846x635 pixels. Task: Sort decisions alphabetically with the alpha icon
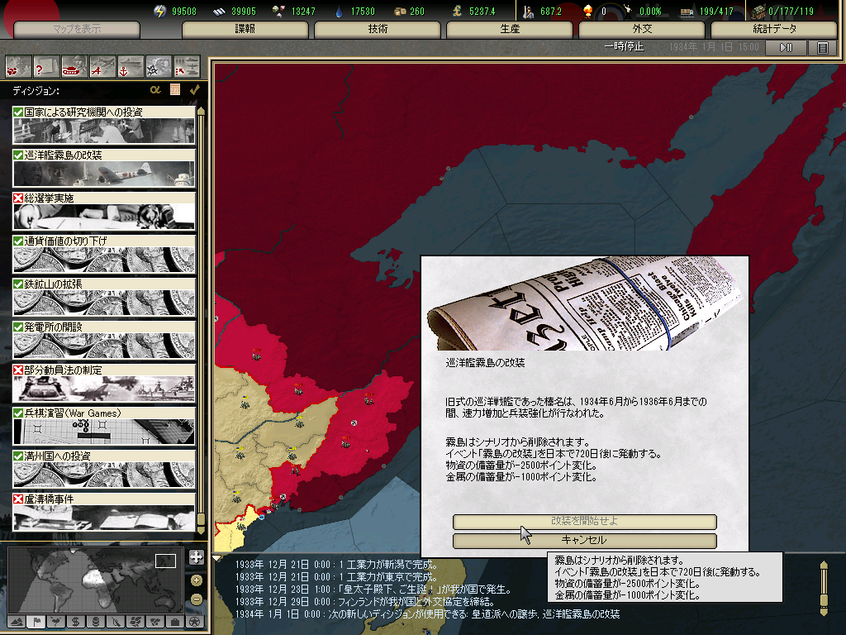(x=155, y=90)
